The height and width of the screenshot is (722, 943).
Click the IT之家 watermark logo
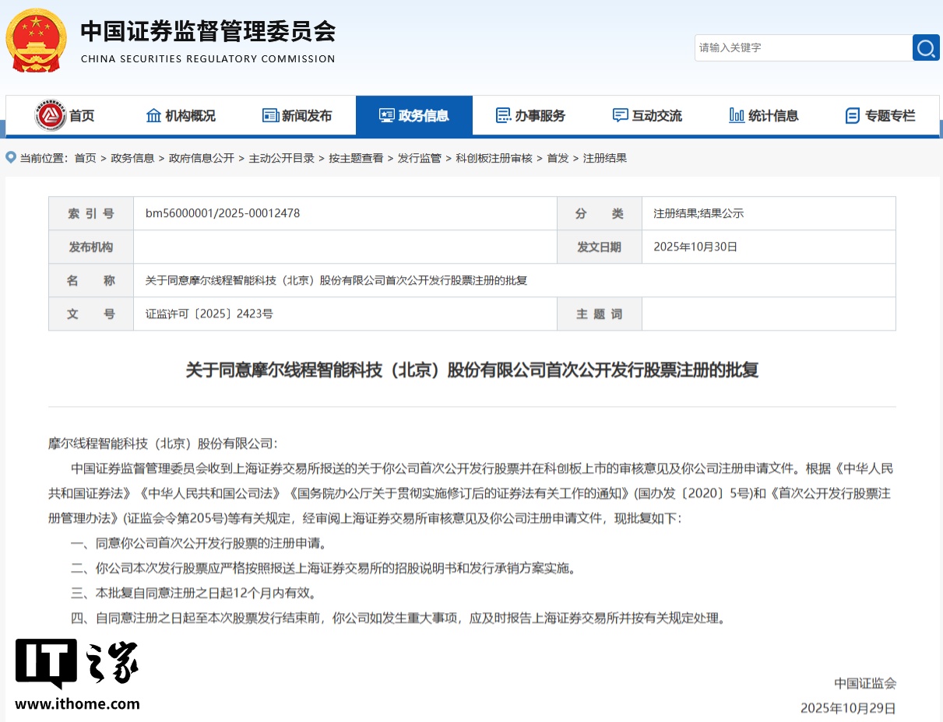coord(76,665)
